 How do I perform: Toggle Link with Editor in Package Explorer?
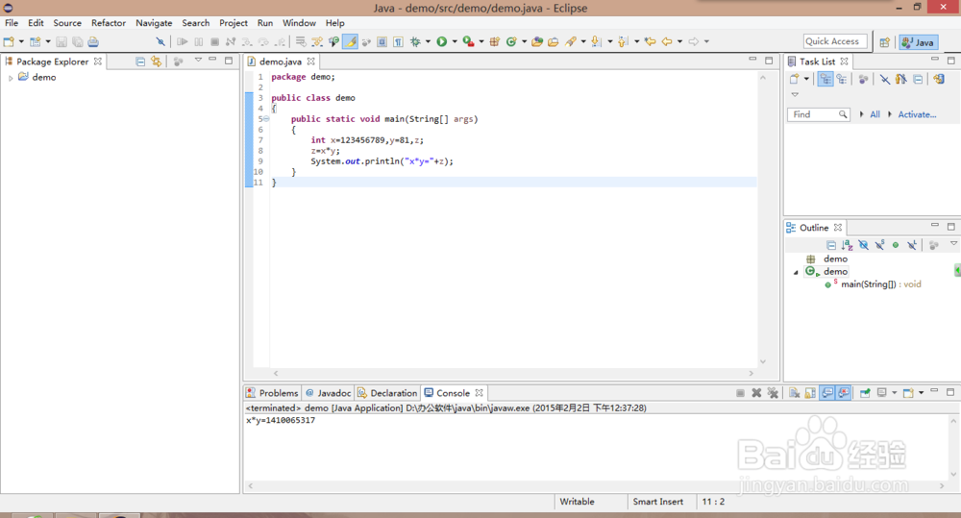coord(157,62)
